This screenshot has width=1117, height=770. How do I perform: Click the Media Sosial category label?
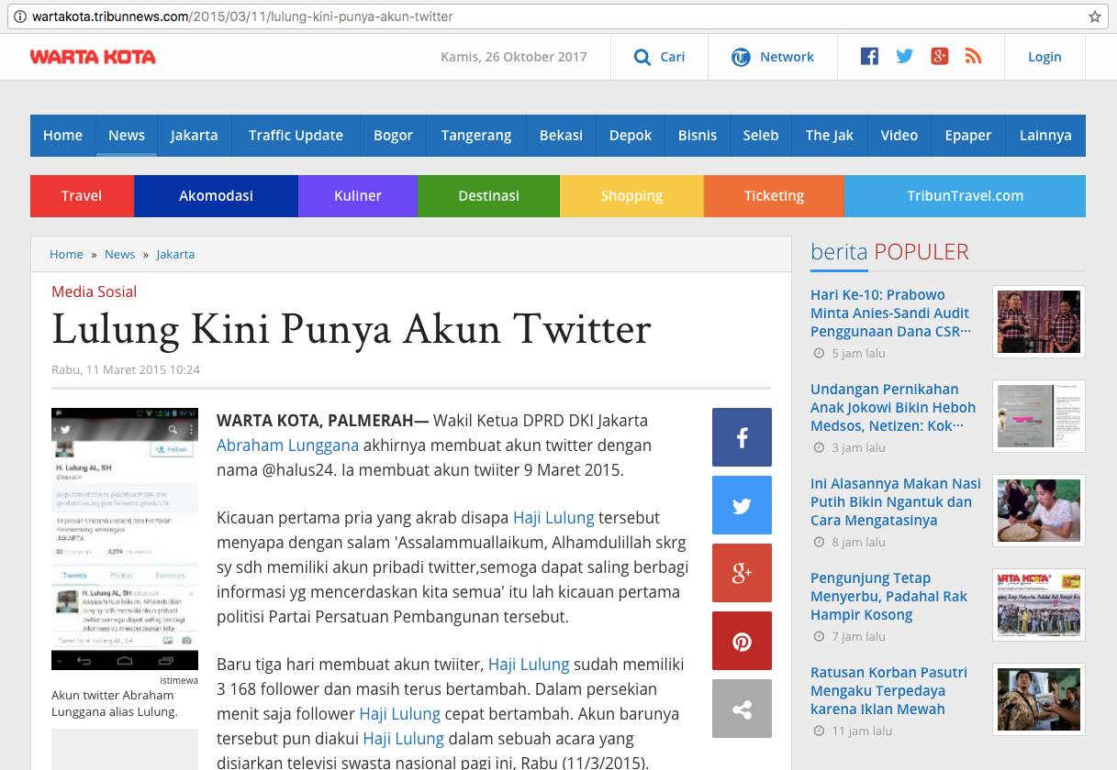pyautogui.click(x=94, y=291)
